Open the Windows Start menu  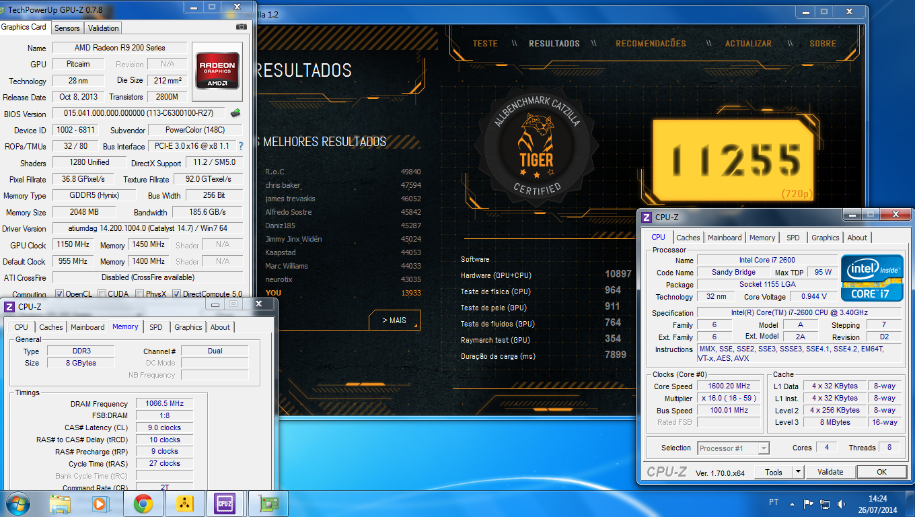[17, 504]
